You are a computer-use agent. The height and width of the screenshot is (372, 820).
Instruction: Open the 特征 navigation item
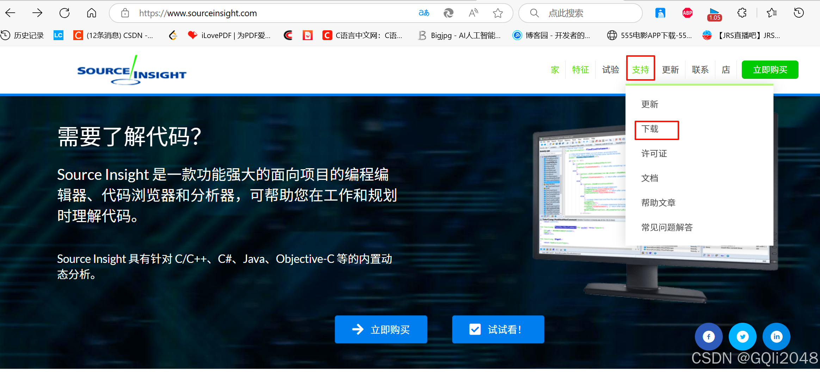[x=580, y=70]
